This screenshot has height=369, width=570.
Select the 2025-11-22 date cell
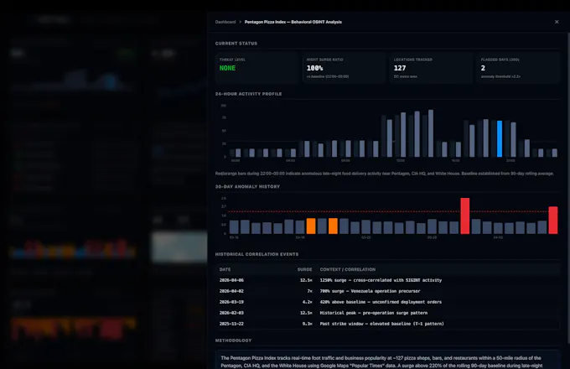(231, 324)
